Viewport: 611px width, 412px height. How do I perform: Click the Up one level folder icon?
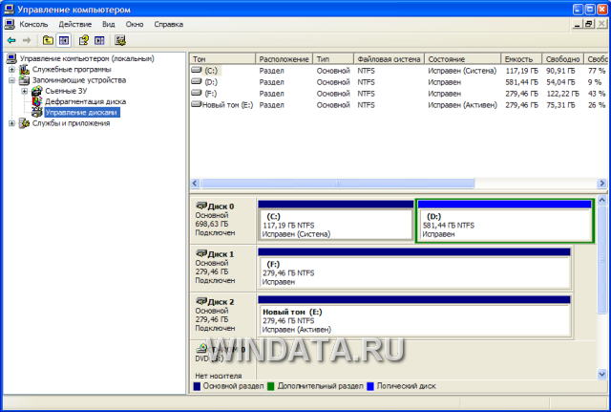48,40
